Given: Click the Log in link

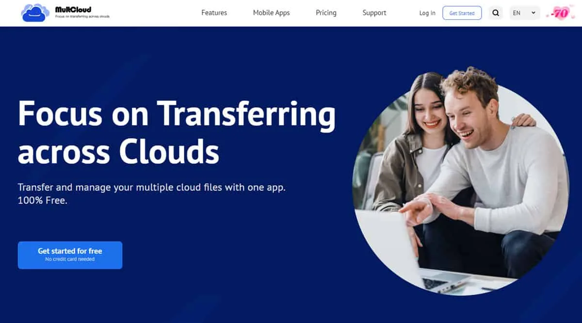Looking at the screenshot, I should pyautogui.click(x=427, y=13).
